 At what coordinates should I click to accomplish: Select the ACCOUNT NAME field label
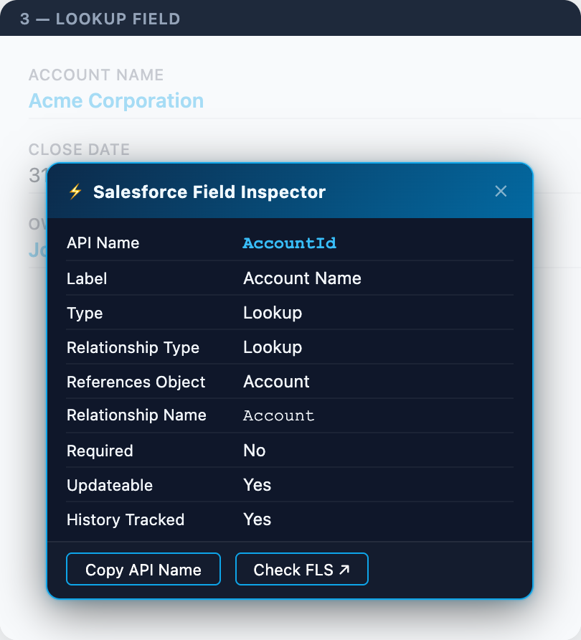[95, 75]
